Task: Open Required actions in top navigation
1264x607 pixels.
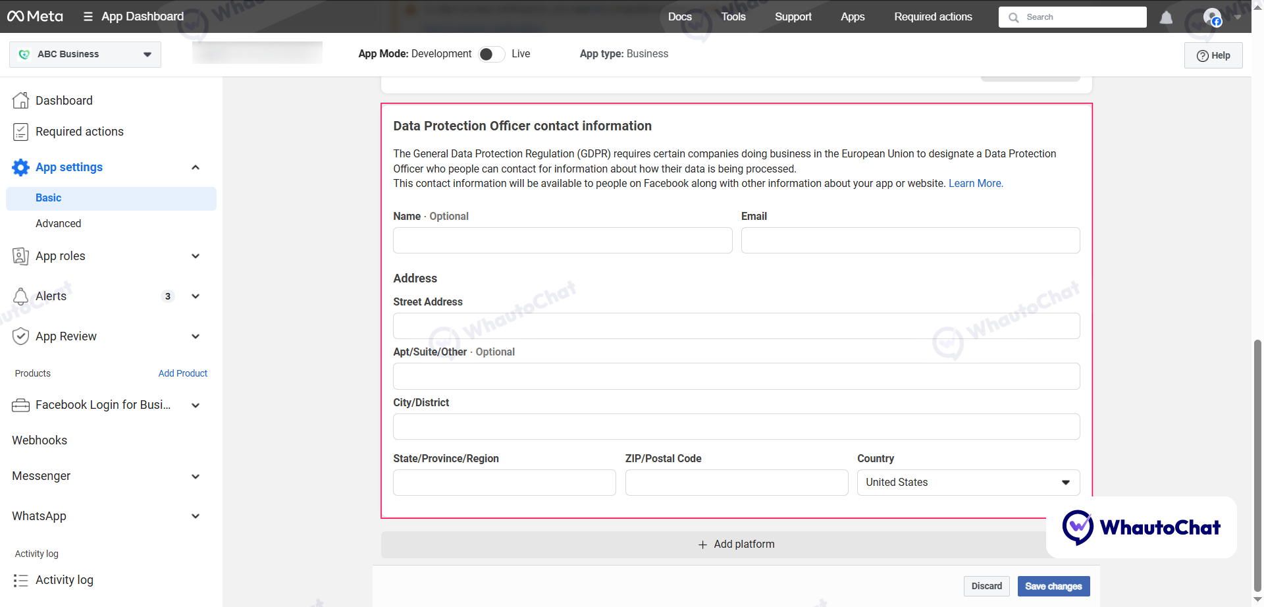Action: tap(933, 16)
